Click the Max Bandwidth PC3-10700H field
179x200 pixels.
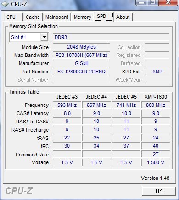pos(81,55)
